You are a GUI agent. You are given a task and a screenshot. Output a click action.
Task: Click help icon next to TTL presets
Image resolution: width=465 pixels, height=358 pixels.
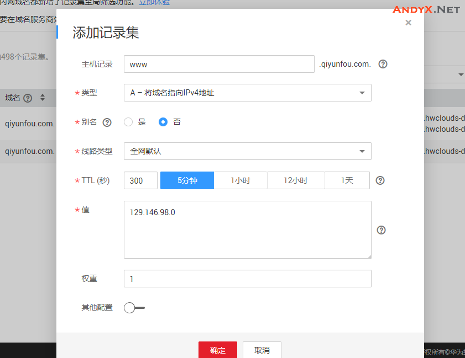380,180
